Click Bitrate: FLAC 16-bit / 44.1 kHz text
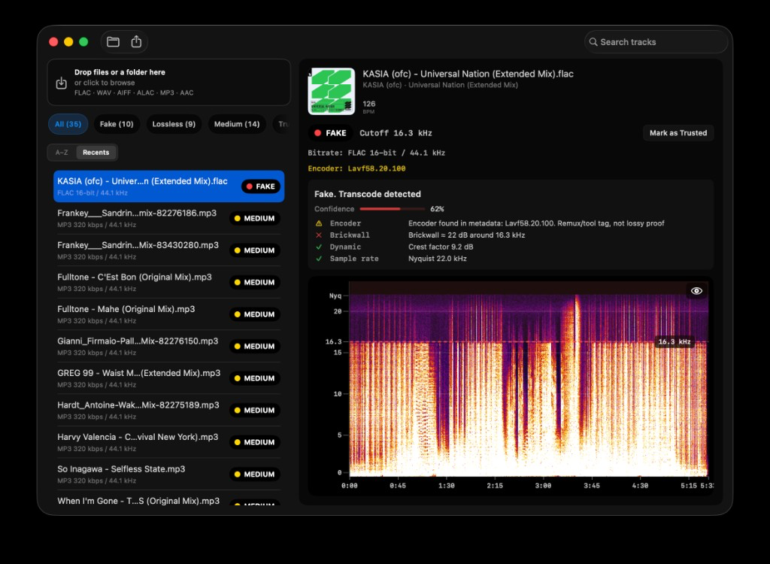This screenshot has height=564, width=770. [376, 153]
